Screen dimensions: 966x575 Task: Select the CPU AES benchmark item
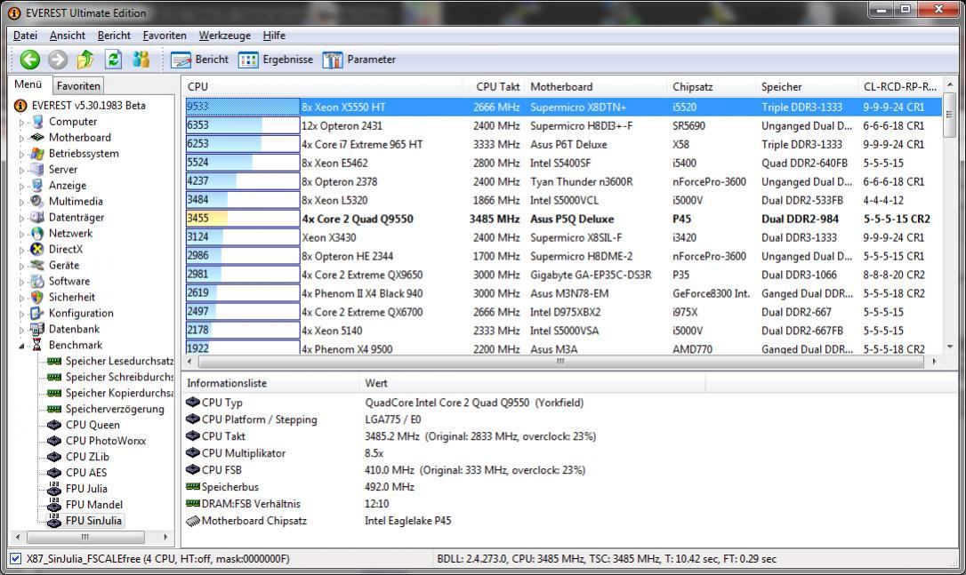pos(86,473)
